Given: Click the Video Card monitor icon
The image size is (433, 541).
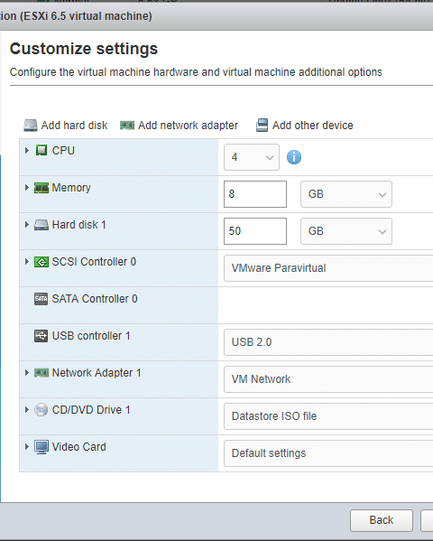Looking at the screenshot, I should coord(41,447).
